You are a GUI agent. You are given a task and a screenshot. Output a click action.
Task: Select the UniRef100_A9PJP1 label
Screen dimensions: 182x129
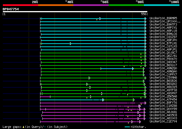click(x=163, y=50)
